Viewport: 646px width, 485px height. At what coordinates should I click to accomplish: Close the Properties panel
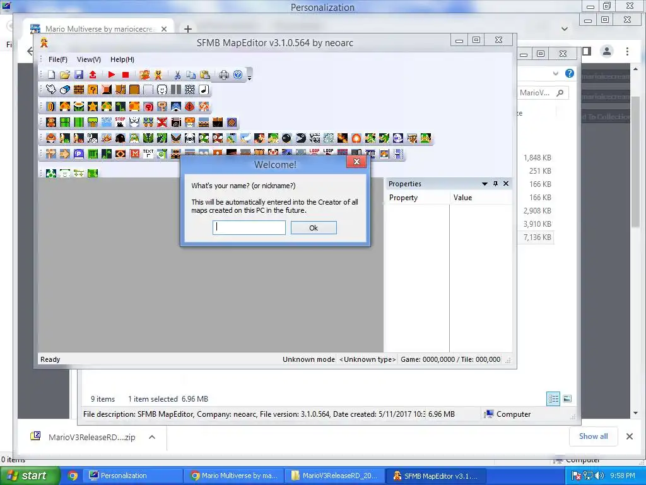(506, 184)
